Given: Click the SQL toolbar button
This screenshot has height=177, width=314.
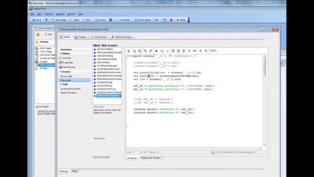Looking at the screenshot, I should pos(157,20).
